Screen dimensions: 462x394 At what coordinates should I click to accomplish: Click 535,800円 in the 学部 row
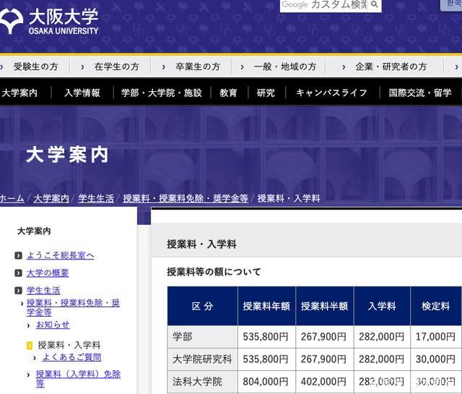pyautogui.click(x=266, y=337)
